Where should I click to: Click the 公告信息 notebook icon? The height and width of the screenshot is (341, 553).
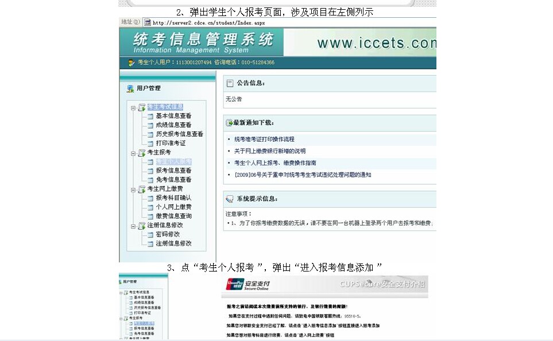(x=230, y=83)
